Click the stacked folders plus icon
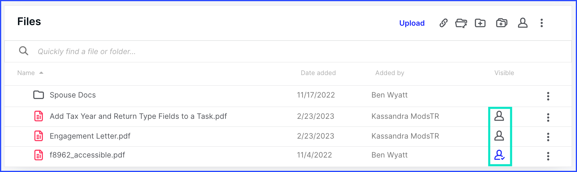 (502, 23)
